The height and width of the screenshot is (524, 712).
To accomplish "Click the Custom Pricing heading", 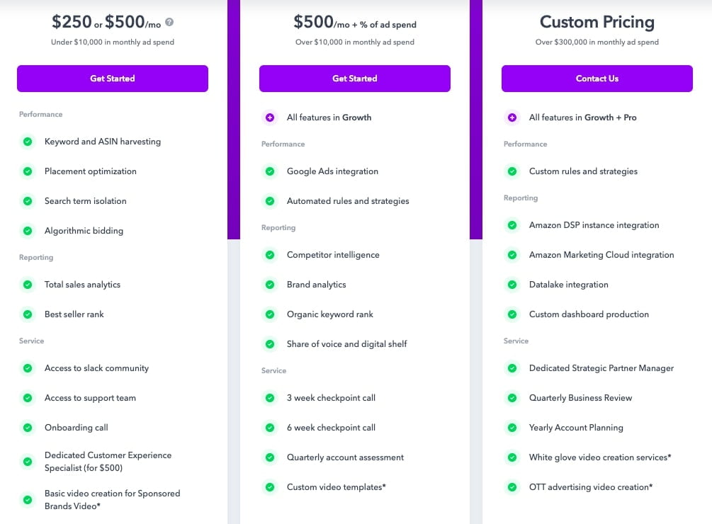I will click(597, 22).
